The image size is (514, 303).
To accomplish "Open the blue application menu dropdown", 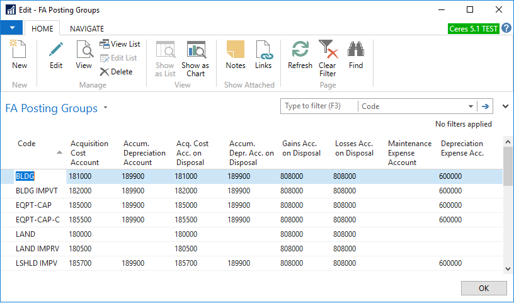I will tap(12, 28).
